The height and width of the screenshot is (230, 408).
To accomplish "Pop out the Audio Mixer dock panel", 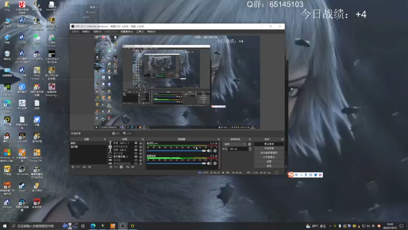I will click(x=219, y=139).
